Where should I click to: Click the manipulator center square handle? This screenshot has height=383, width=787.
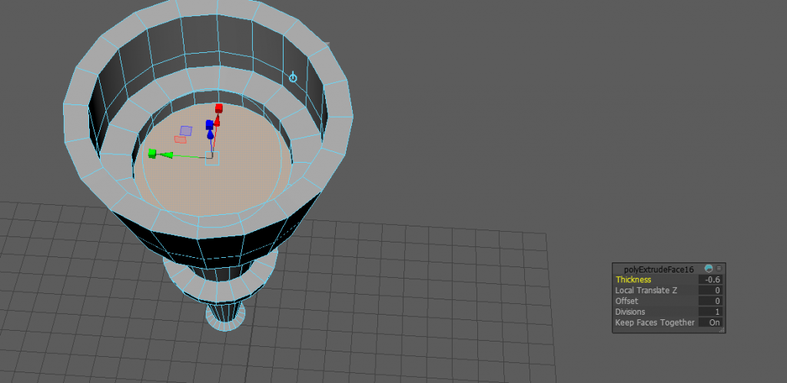click(213, 157)
